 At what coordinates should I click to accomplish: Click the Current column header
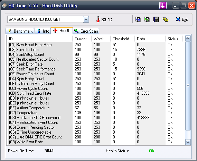(x=82, y=39)
